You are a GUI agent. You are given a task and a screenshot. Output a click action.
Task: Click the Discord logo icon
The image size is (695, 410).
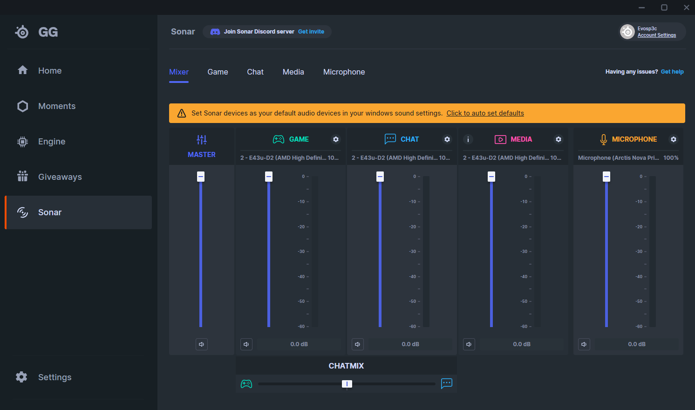(x=215, y=32)
